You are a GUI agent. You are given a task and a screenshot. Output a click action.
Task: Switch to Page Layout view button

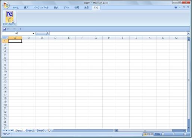pos(148,134)
